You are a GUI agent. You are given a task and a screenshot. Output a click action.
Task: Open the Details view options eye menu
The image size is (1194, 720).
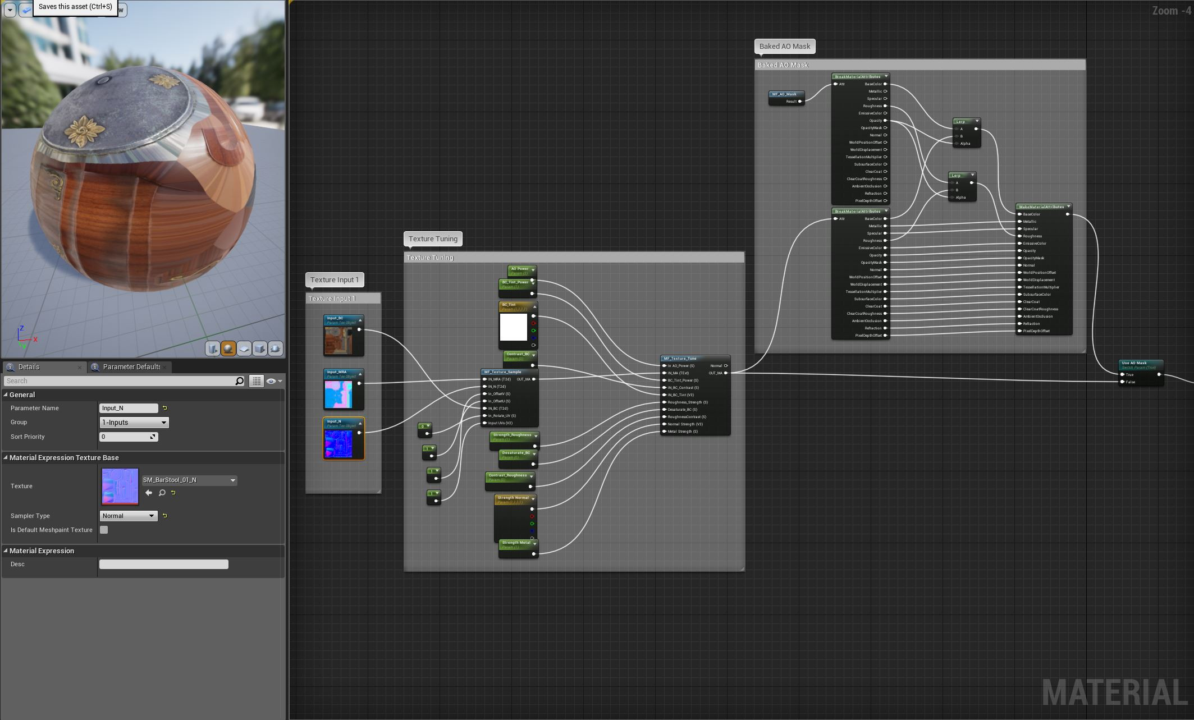(274, 381)
